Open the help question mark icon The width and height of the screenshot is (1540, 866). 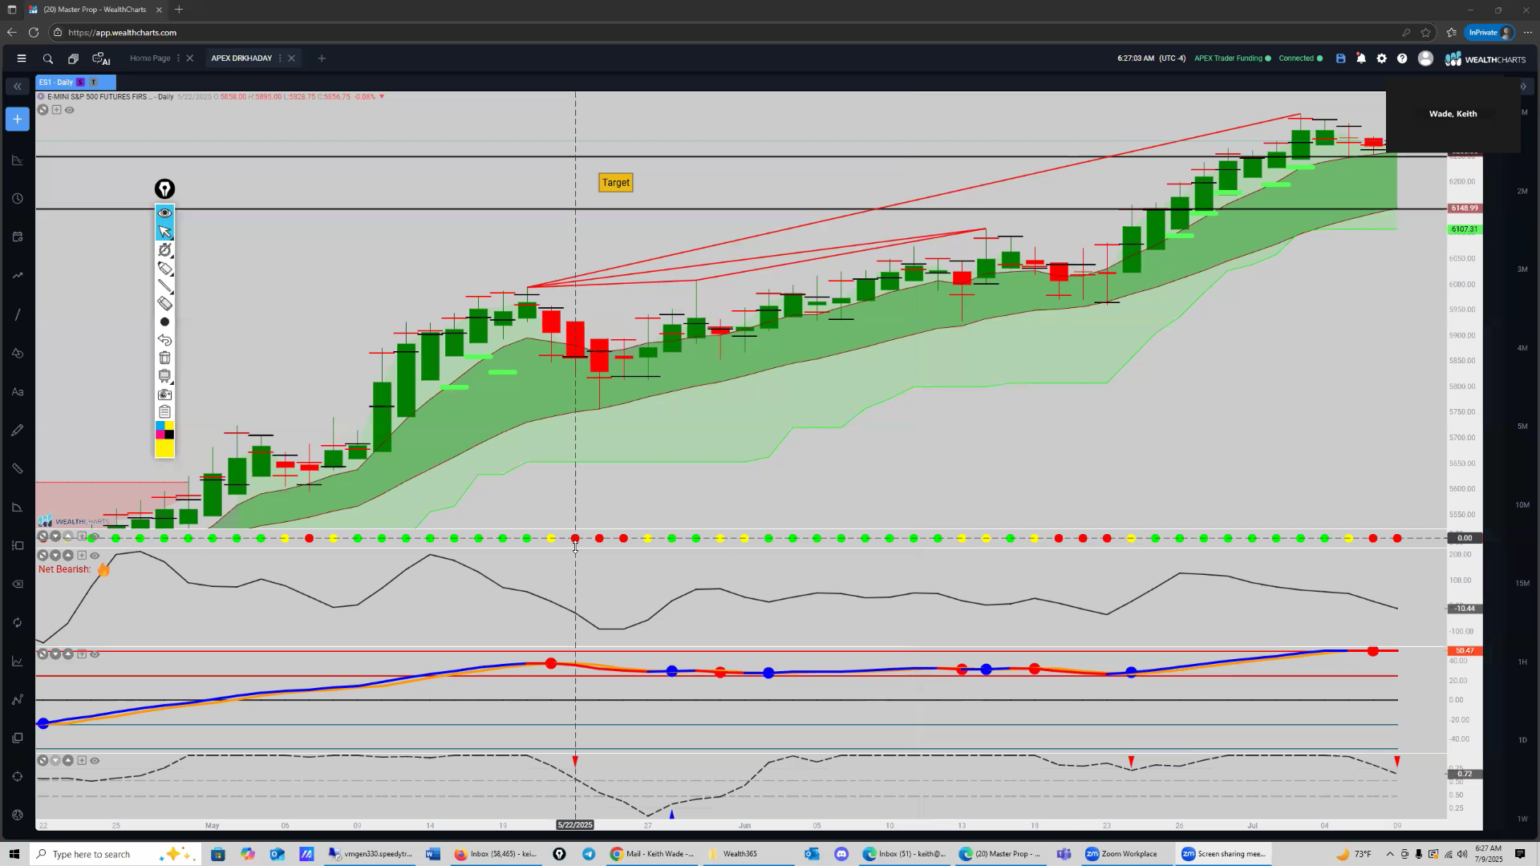pyautogui.click(x=1402, y=59)
